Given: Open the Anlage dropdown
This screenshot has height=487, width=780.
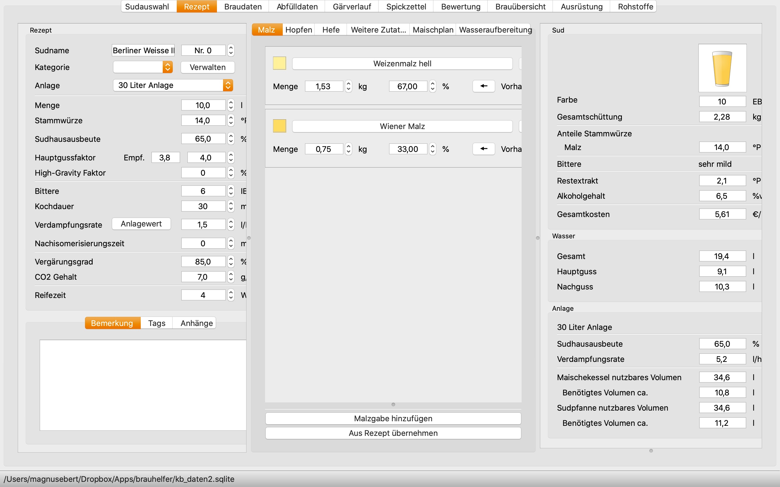Looking at the screenshot, I should [173, 85].
